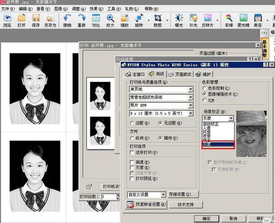The height and width of the screenshot is (223, 275).
Task: Click the 放大 magnifier zoom icon
Action: [x=110, y=20]
